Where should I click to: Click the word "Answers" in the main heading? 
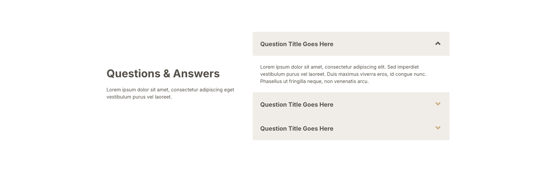[196, 74]
